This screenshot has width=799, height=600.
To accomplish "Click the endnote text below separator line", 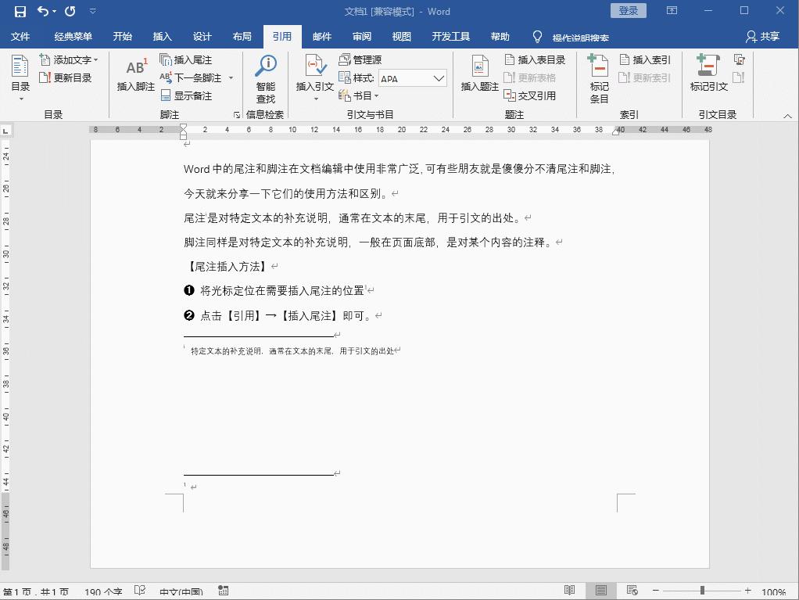I will (x=292, y=351).
